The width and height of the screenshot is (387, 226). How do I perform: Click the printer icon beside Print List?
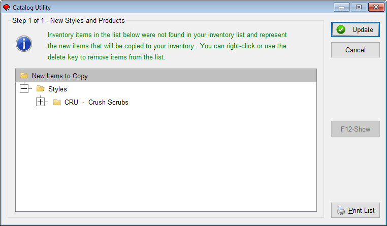pyautogui.click(x=341, y=210)
